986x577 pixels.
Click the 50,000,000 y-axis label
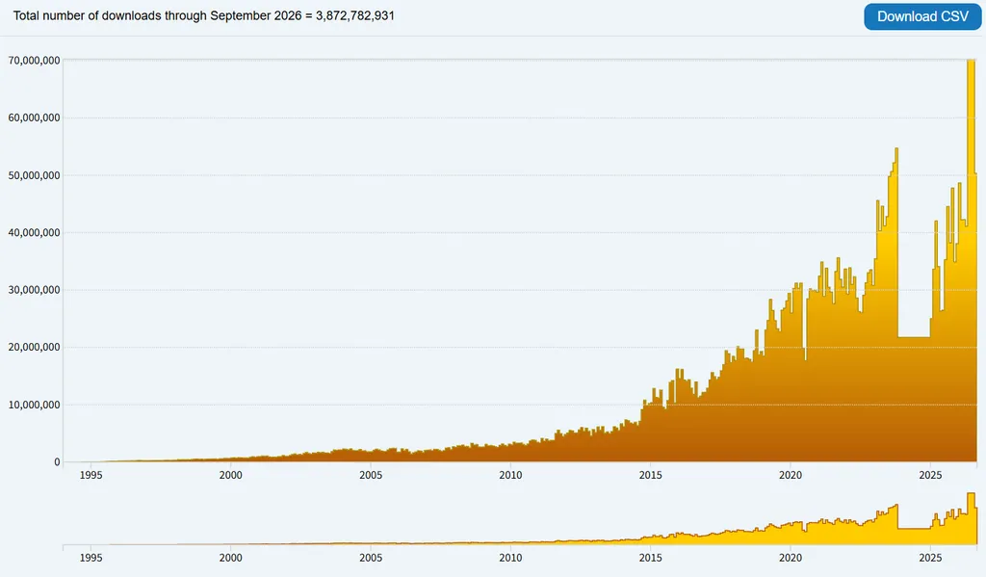coord(34,175)
